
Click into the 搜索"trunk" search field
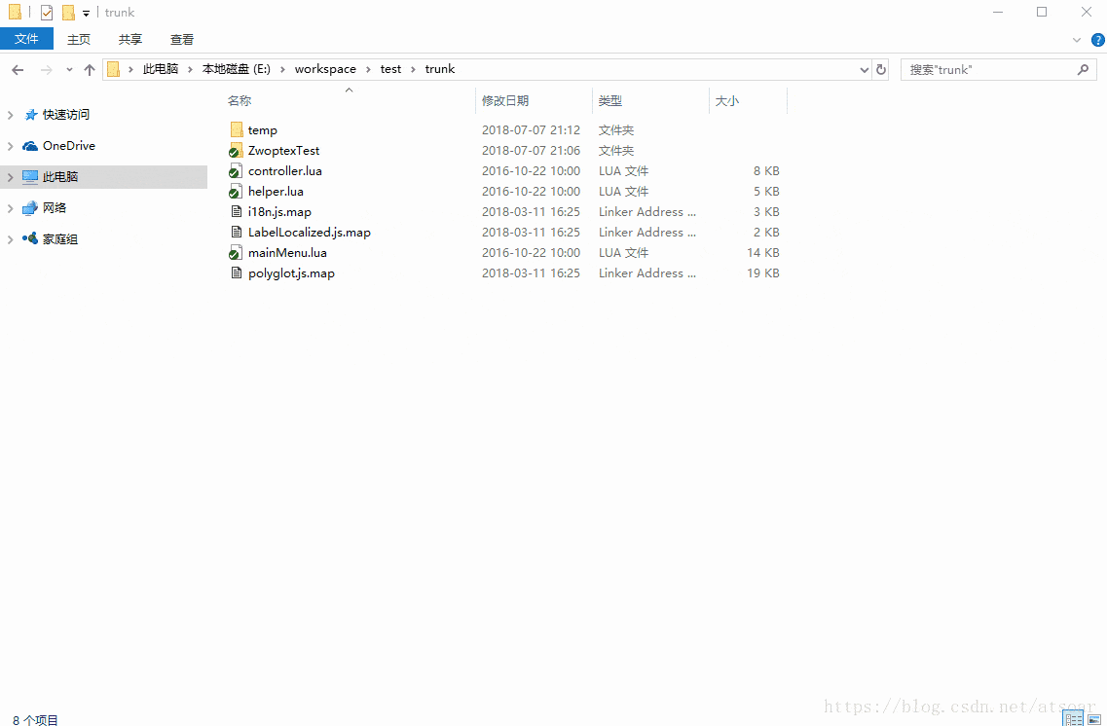988,70
